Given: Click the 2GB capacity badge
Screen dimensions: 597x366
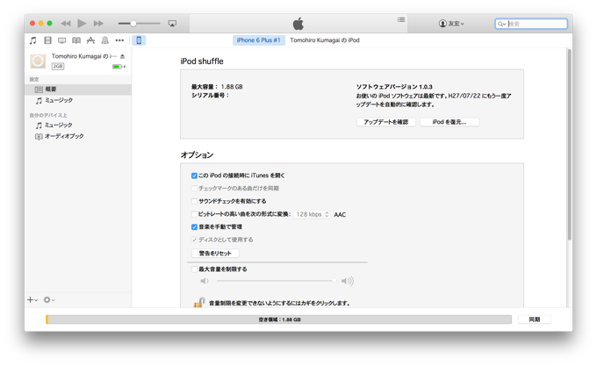Looking at the screenshot, I should pyautogui.click(x=58, y=66).
